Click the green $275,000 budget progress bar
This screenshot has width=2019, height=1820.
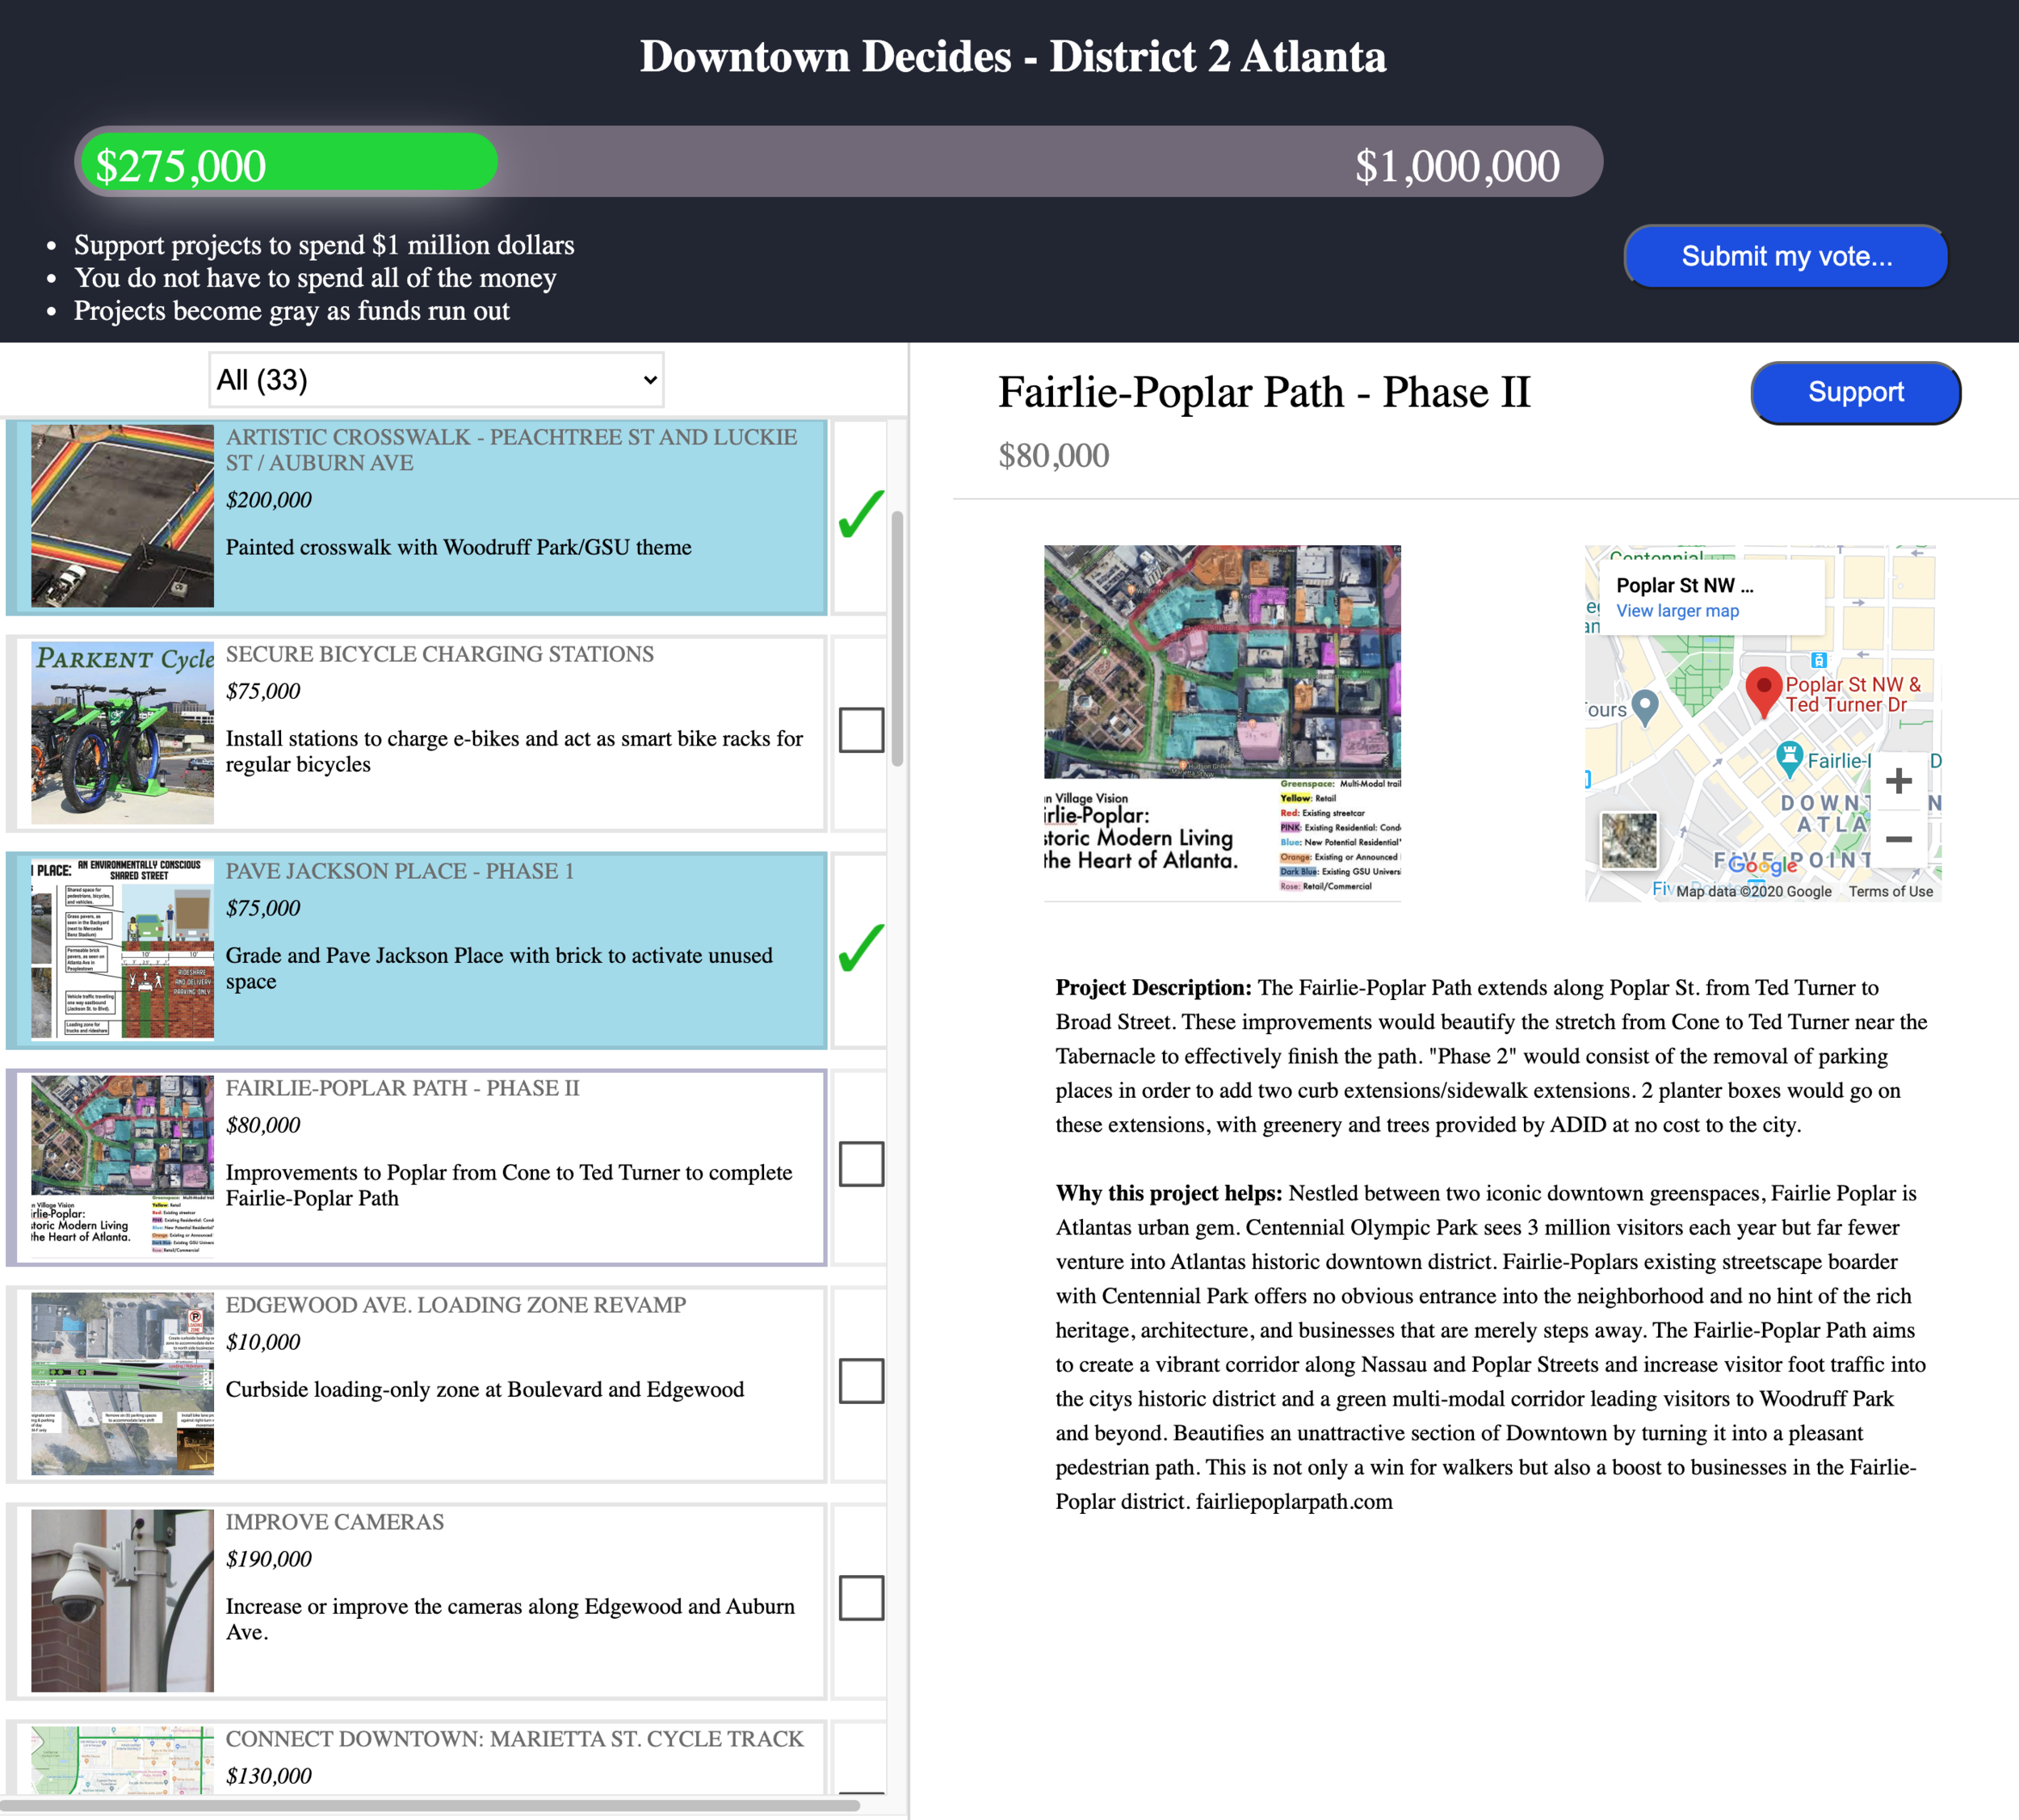289,163
